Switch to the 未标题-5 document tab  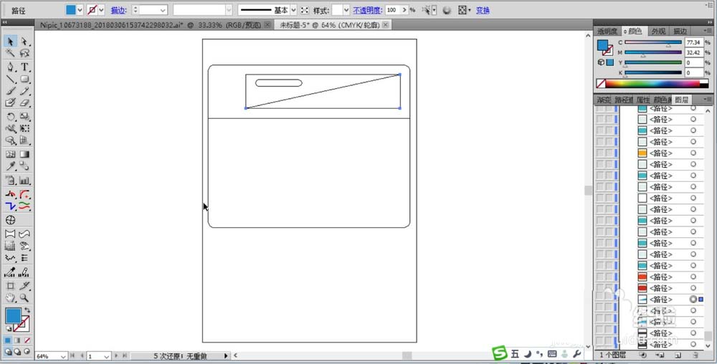pyautogui.click(x=333, y=24)
